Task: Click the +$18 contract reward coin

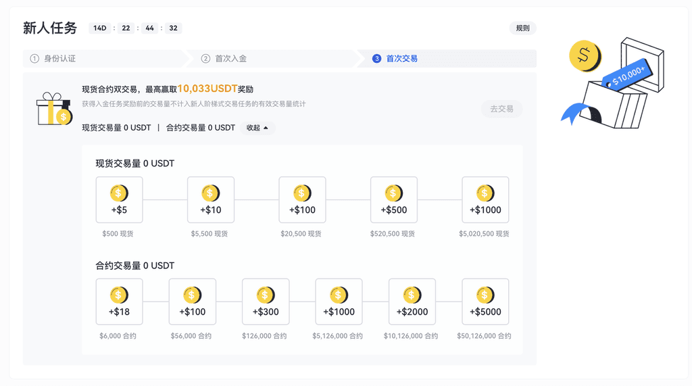Action: (x=119, y=295)
